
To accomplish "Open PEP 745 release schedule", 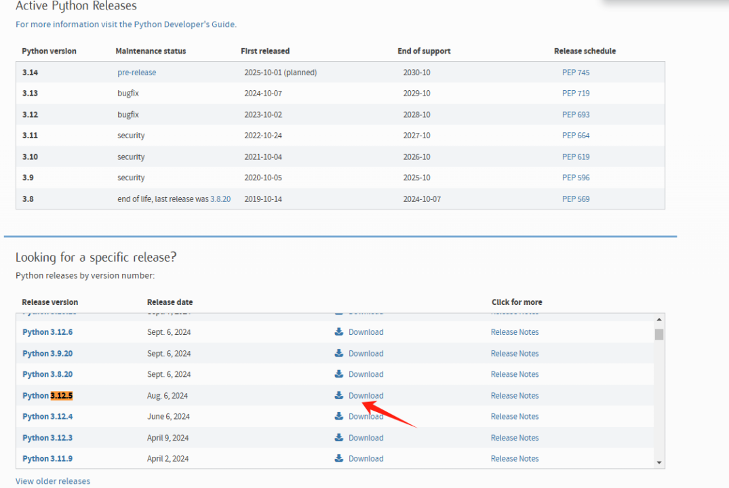I will [x=576, y=73].
